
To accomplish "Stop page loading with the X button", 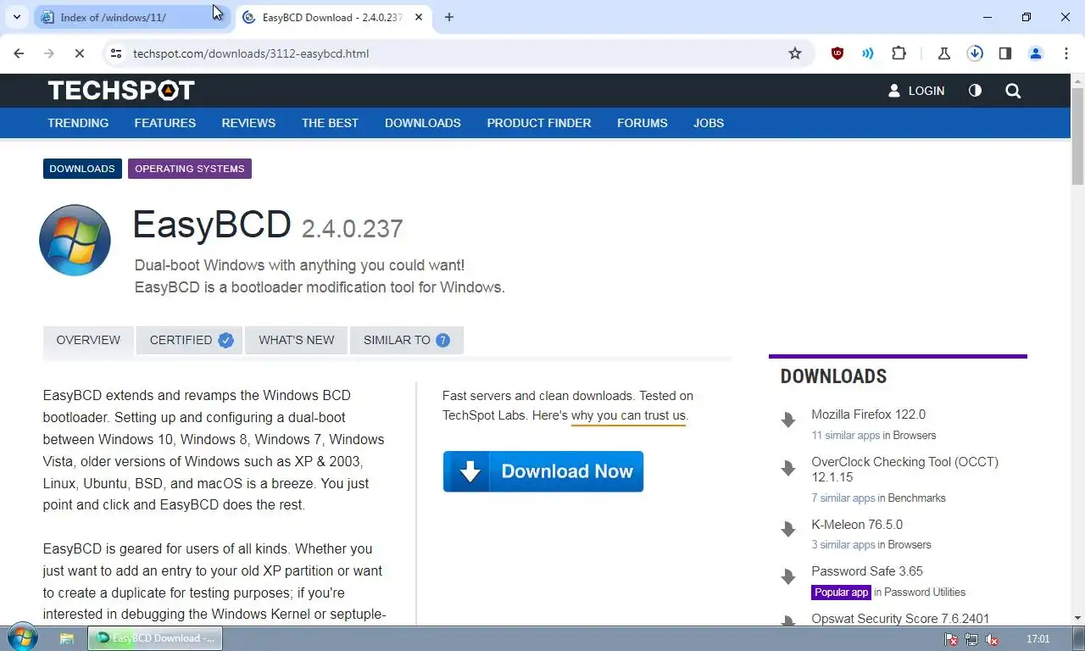I will (79, 53).
